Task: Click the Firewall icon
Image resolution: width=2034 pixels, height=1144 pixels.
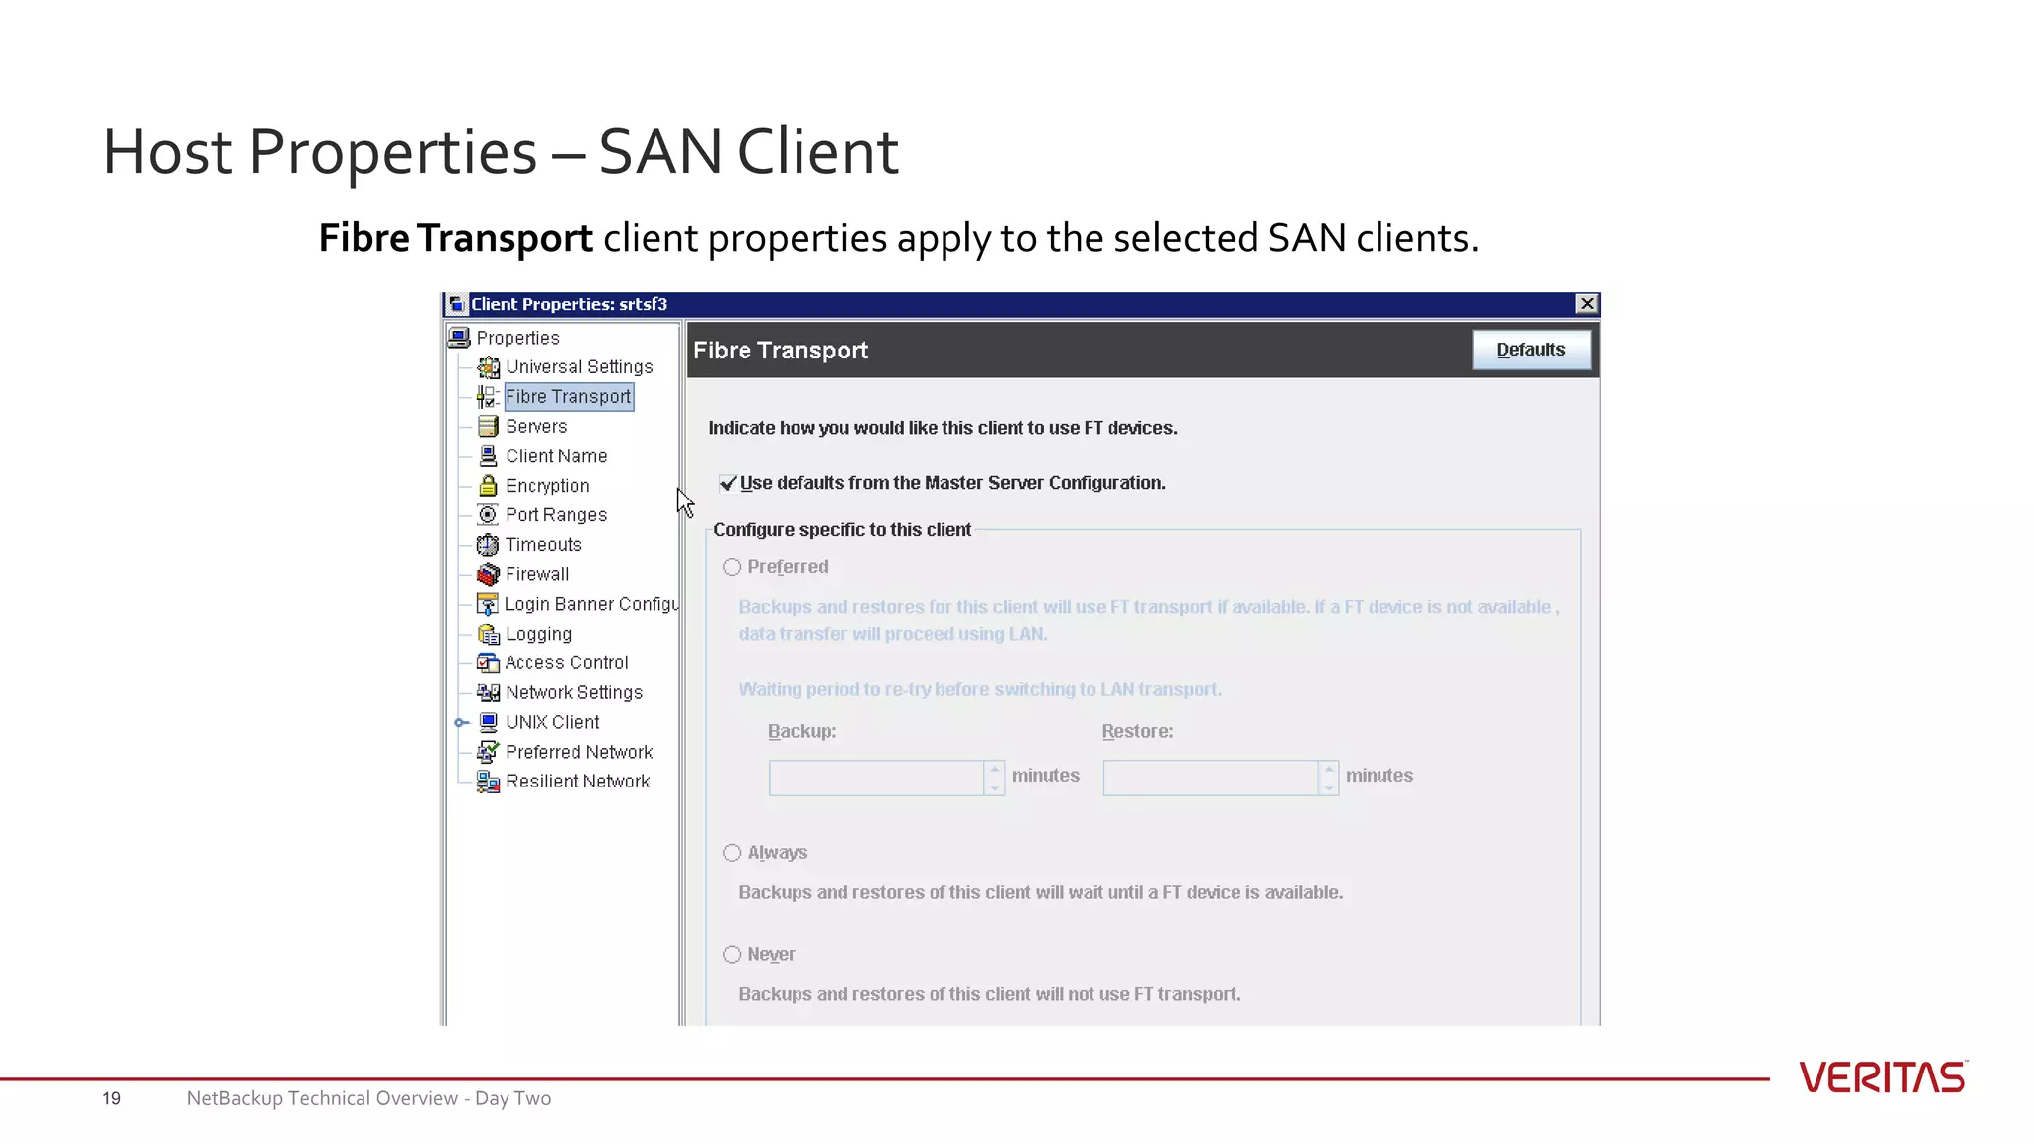Action: click(488, 574)
